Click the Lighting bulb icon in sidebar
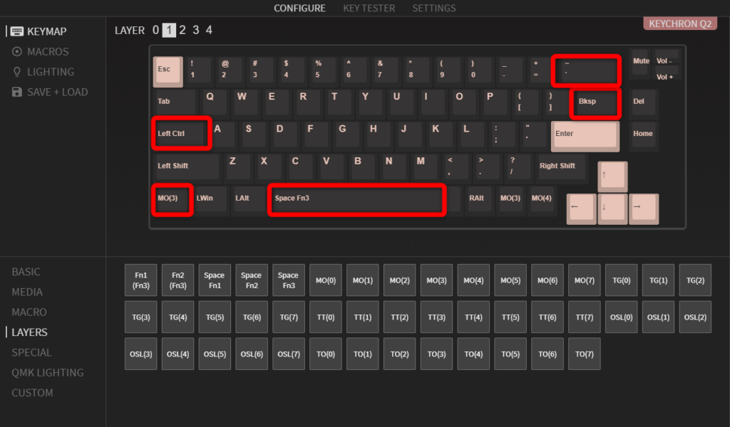This screenshot has width=730, height=427. pyautogui.click(x=17, y=72)
